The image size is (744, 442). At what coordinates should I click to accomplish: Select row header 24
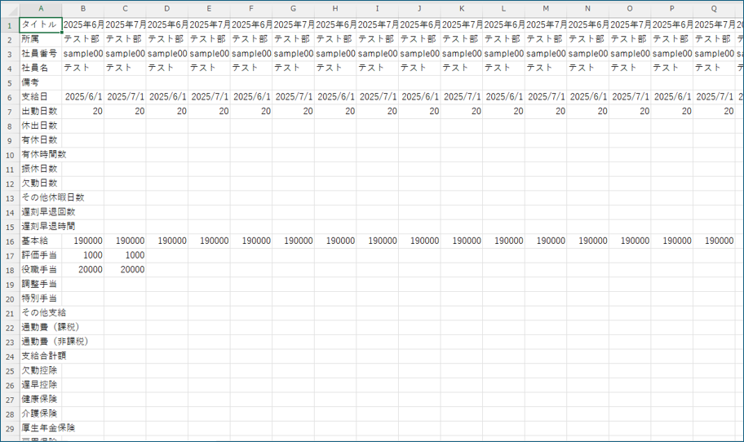pyautogui.click(x=10, y=356)
